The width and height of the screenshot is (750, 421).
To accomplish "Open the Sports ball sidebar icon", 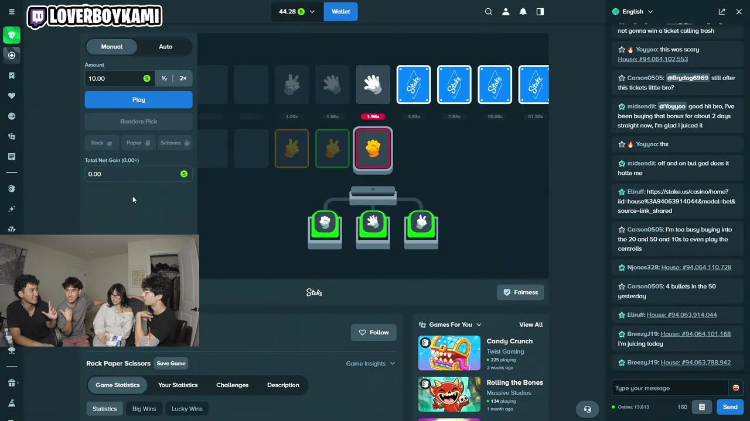I will [12, 55].
